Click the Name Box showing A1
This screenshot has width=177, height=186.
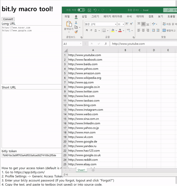point(73,44)
